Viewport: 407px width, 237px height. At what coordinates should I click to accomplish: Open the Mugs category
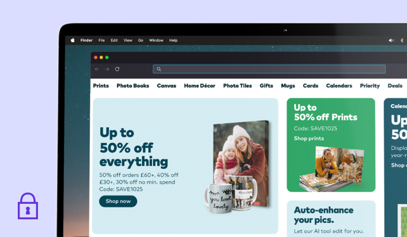click(x=288, y=86)
